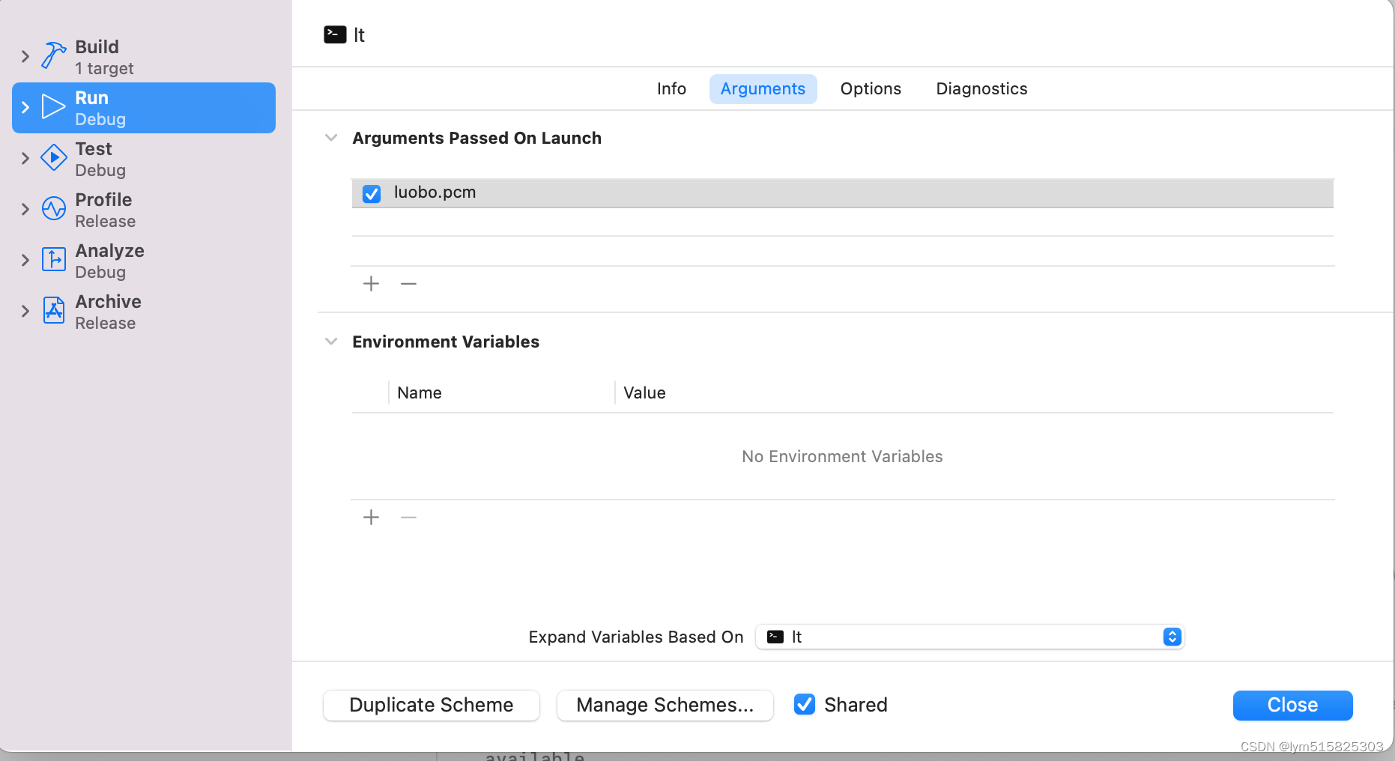The image size is (1395, 761).
Task: Click the Duplicate Scheme button
Action: [432, 706]
